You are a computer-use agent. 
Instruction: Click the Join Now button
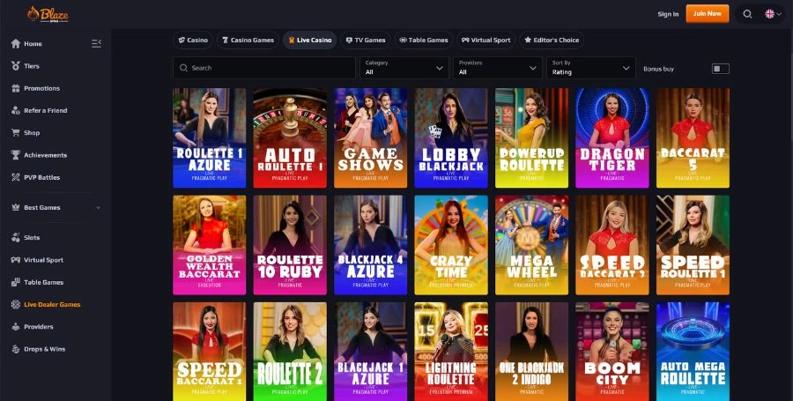pos(707,13)
